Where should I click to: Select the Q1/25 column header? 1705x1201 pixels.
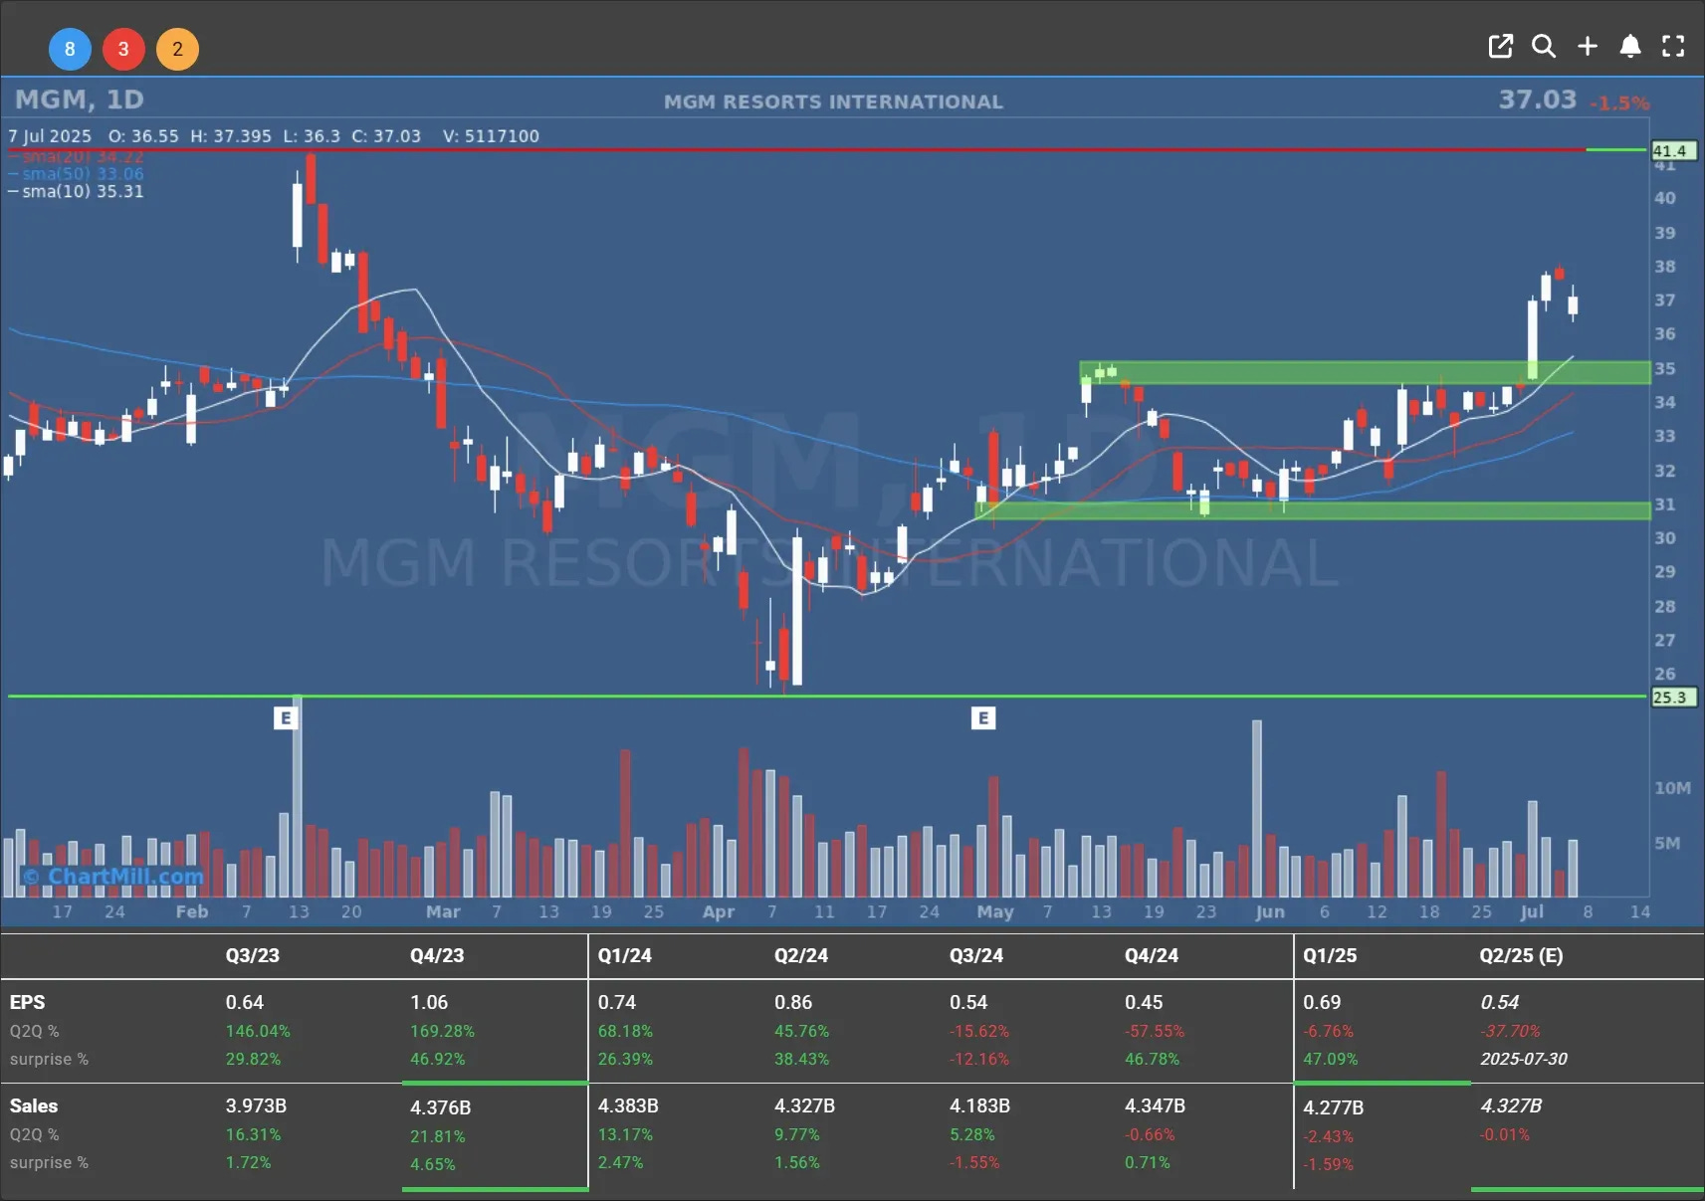tap(1330, 955)
